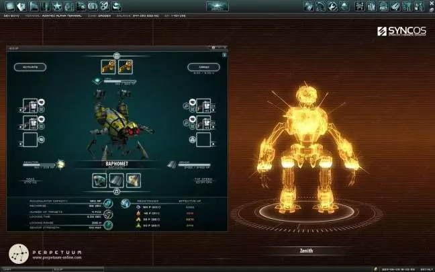Collapse the leg slots circular divider
The height and width of the screenshot is (272, 435).
pyautogui.click(x=116, y=192)
